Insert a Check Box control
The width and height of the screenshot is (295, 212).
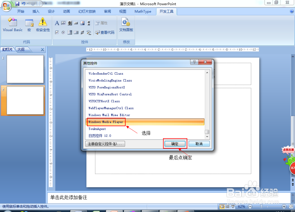click(x=57, y=32)
